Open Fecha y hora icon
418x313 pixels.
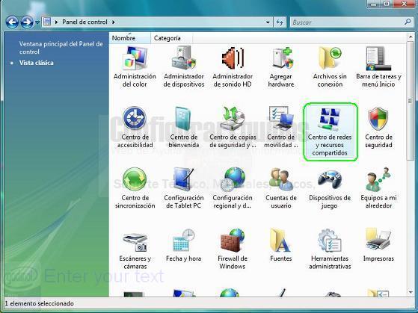[x=184, y=240]
